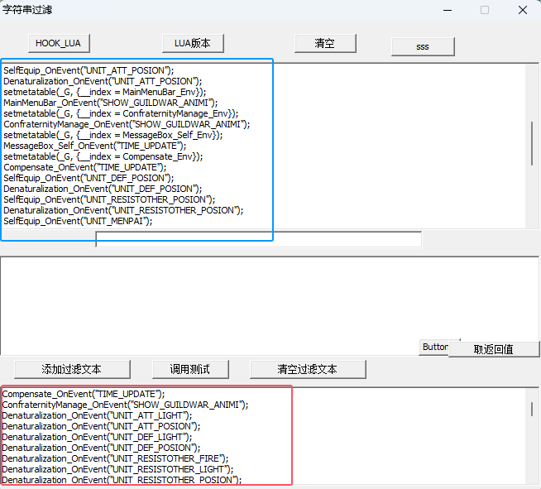Click the LUA版本 button

(x=193, y=44)
